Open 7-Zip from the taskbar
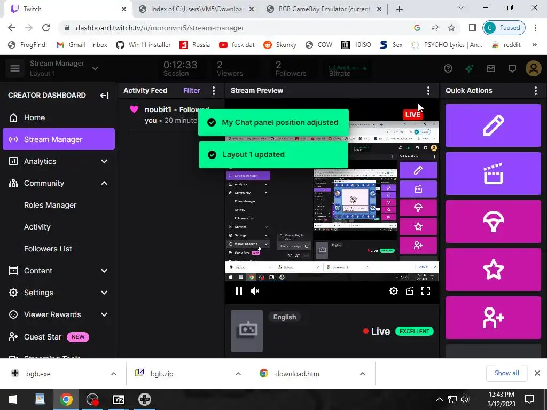Image resolution: width=547 pixels, height=410 pixels. (118, 399)
